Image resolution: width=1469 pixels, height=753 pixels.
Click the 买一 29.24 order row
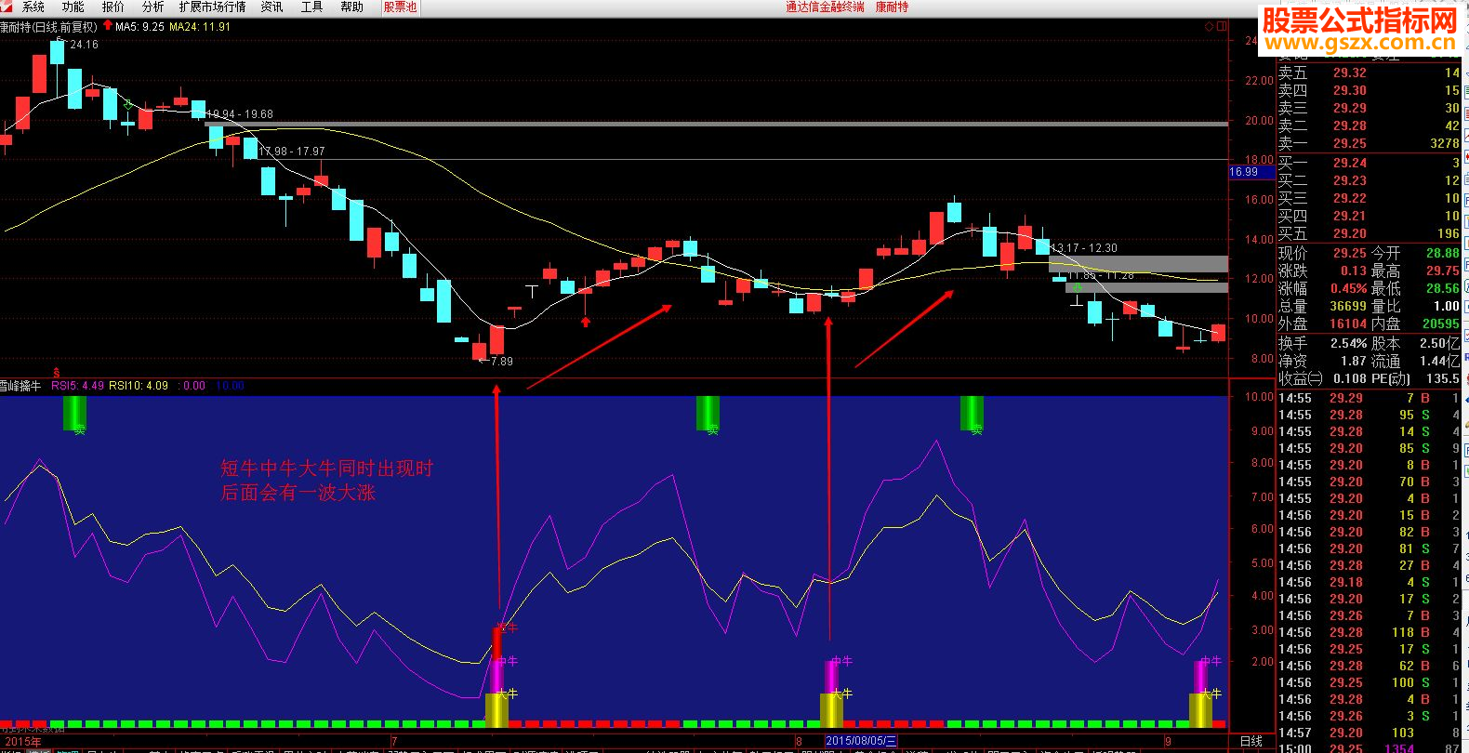1370,163
